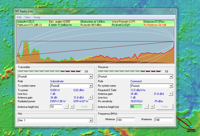Viewport: 200px width, 136px height.
Task: Expand the Receiver PontoA unit dropdown
Action: (x=171, y=76)
